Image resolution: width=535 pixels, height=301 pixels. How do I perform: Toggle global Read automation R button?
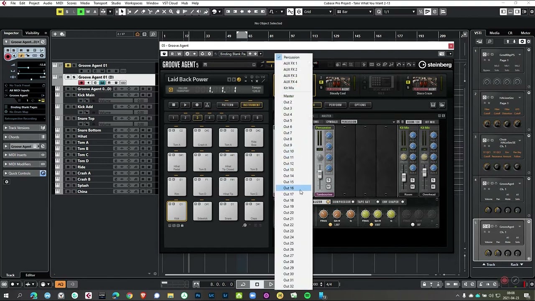(81, 12)
